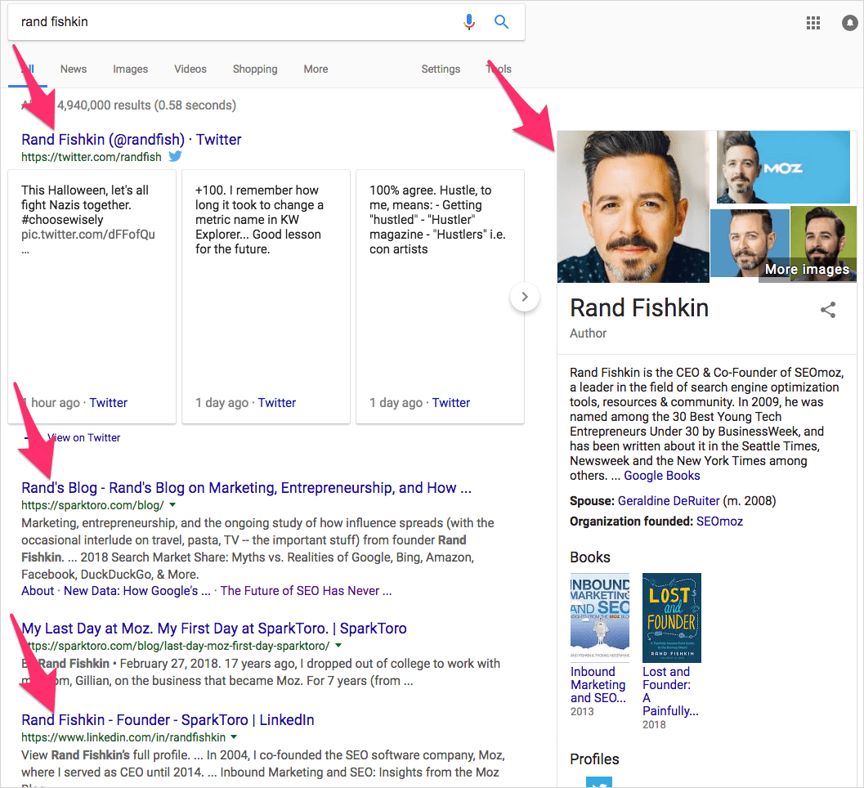864x788 pixels.
Task: Expand the last-day-moz result URL dropdown arrow
Action: click(x=338, y=645)
